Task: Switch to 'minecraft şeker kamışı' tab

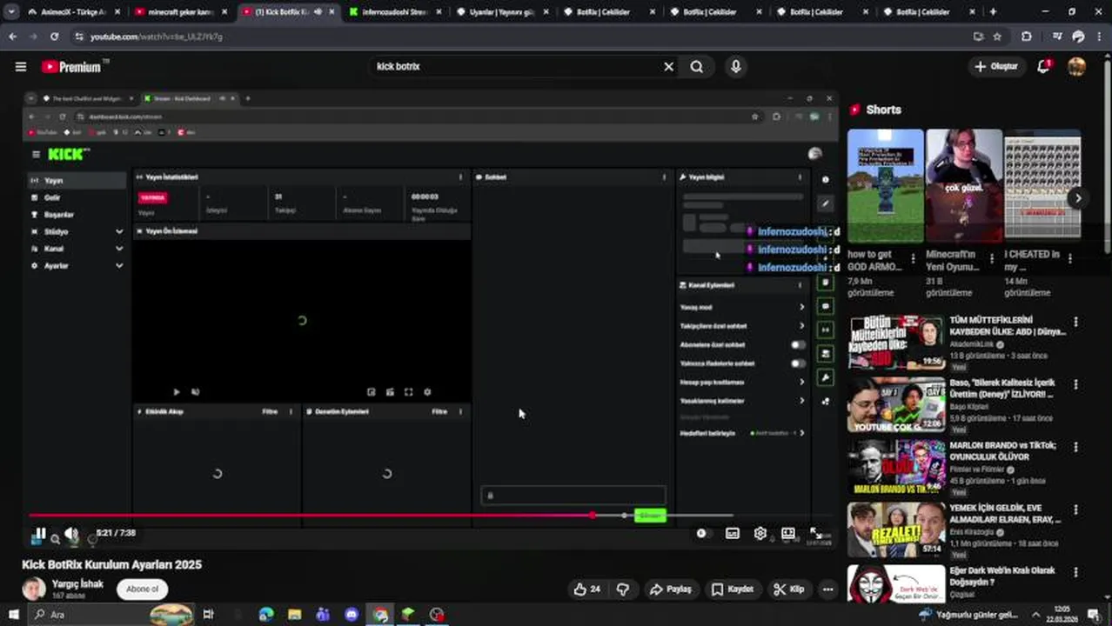Action: click(x=180, y=12)
